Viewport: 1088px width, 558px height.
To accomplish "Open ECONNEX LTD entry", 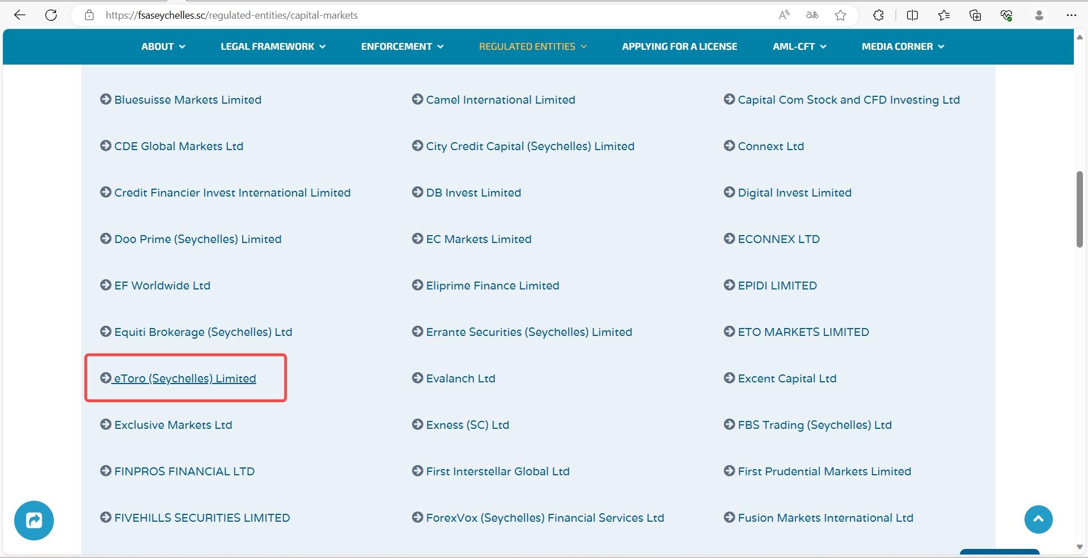I will tap(778, 239).
